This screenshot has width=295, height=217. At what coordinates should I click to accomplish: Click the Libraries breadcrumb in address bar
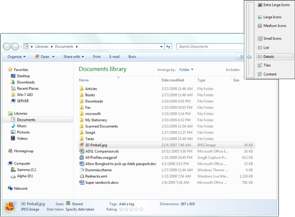[42, 47]
